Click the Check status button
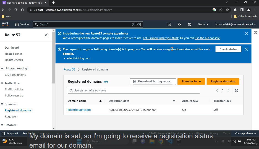The height and width of the screenshot is (149, 259). 228,49
